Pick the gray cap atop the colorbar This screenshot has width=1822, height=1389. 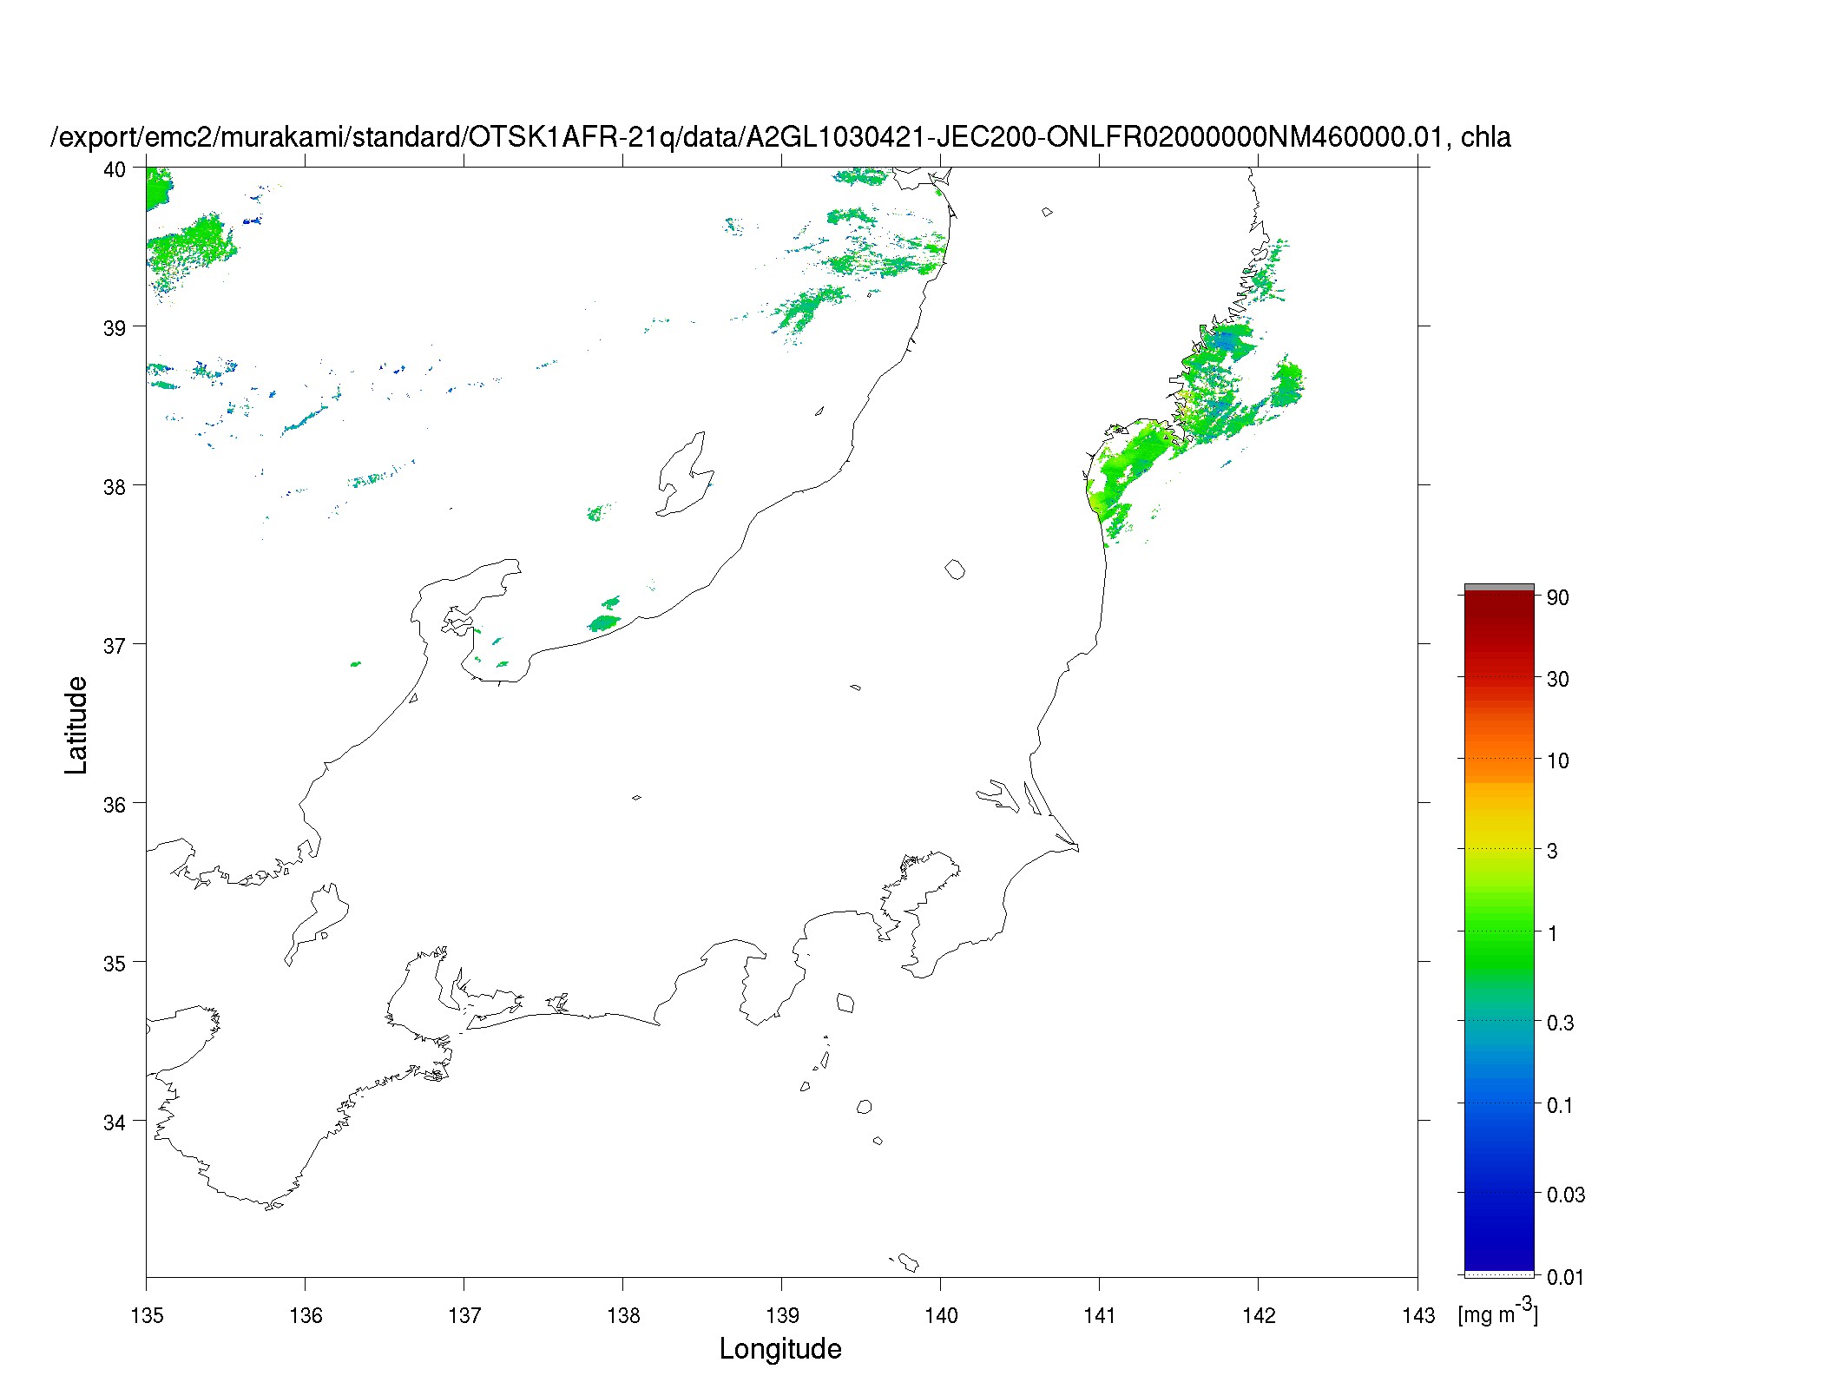point(1499,588)
